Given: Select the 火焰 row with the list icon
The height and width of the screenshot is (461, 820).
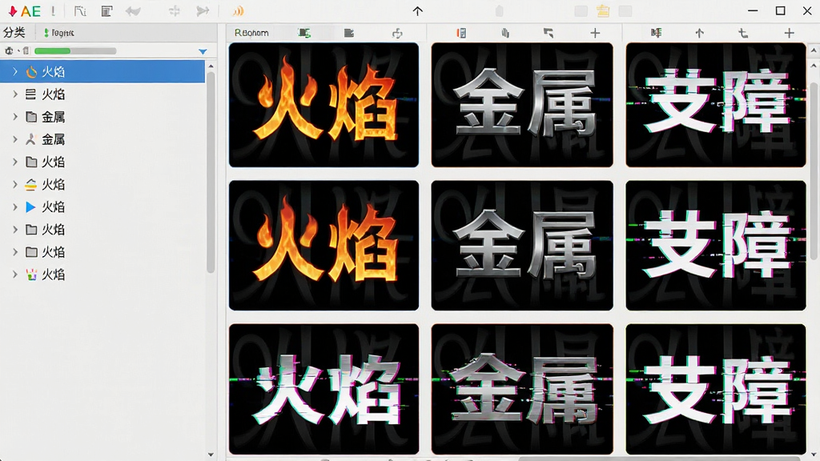Looking at the screenshot, I should point(102,94).
